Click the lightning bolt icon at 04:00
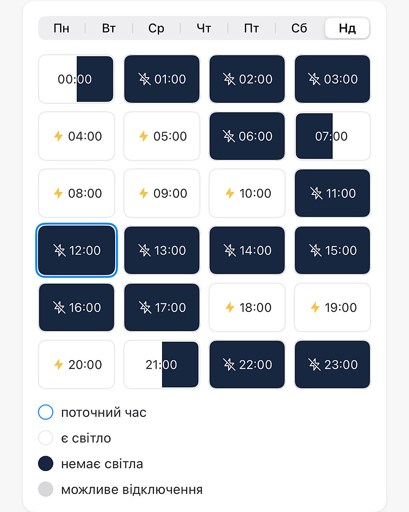409x512 pixels. tap(58, 137)
